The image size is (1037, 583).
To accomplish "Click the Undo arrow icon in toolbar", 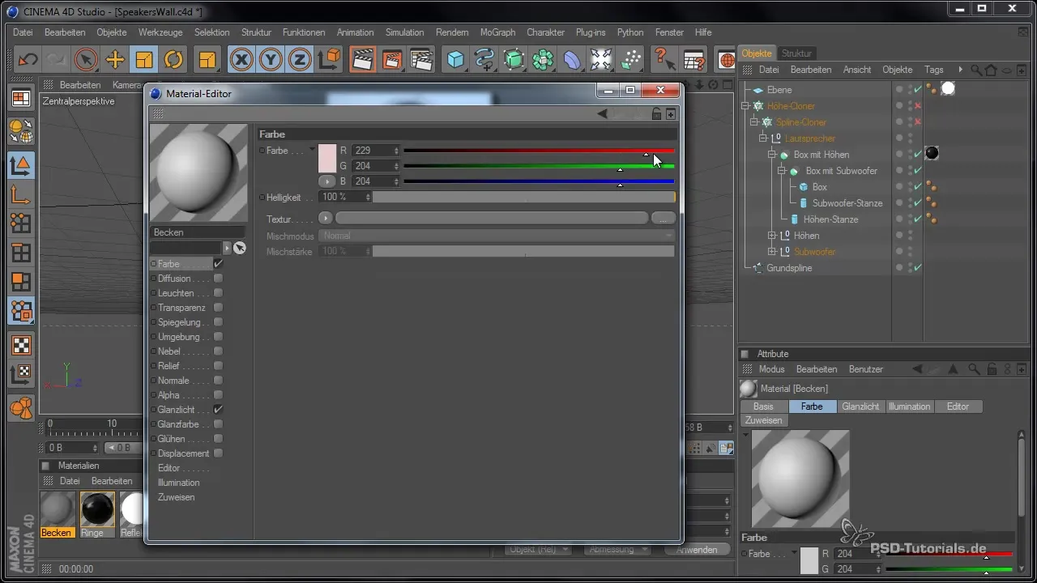I will [28, 60].
